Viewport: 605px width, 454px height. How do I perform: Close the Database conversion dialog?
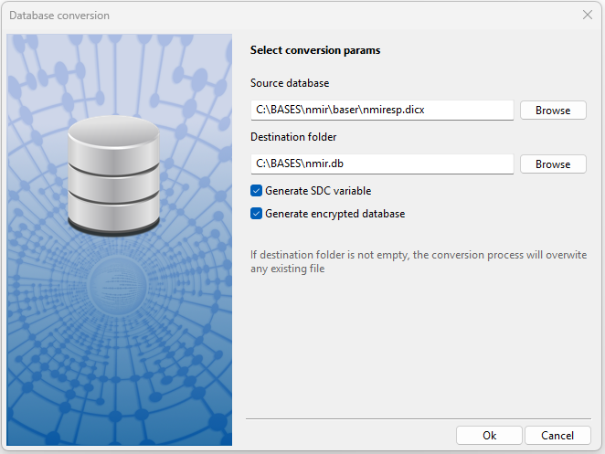pos(588,15)
